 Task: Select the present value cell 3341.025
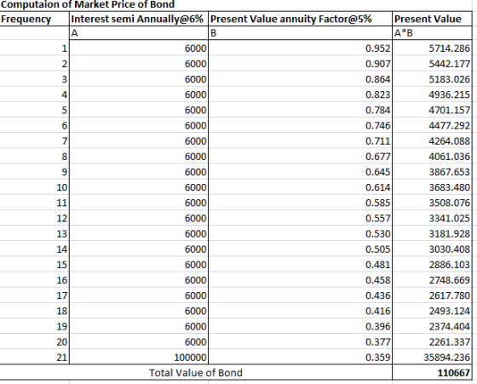pyautogui.click(x=433, y=218)
